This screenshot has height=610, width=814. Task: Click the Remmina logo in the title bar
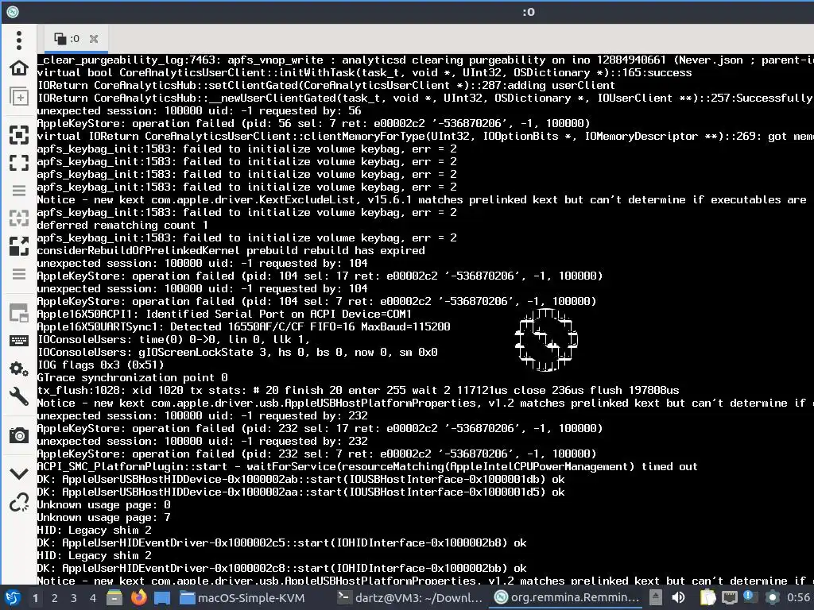[x=13, y=11]
